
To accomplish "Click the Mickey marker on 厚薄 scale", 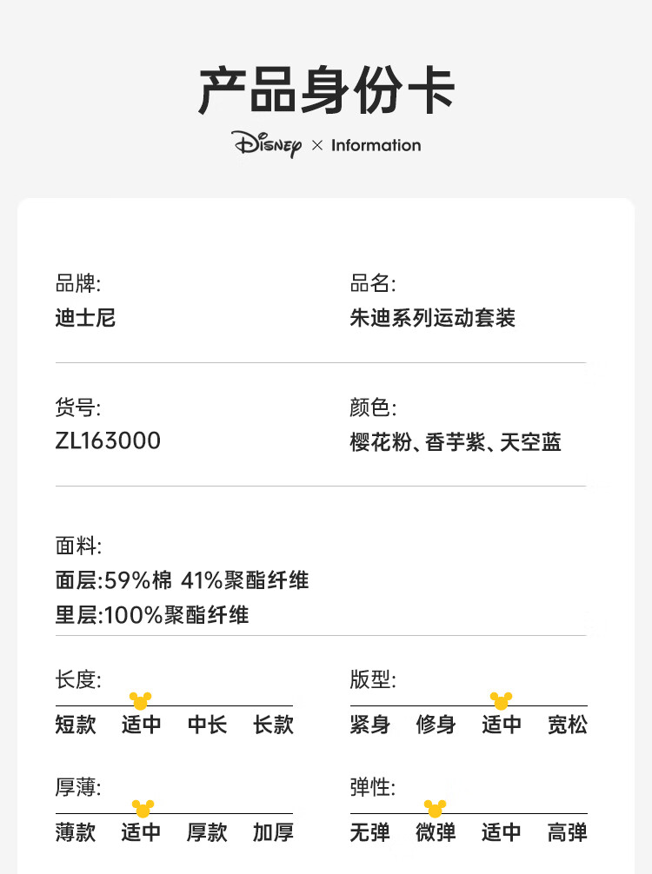I will (143, 808).
